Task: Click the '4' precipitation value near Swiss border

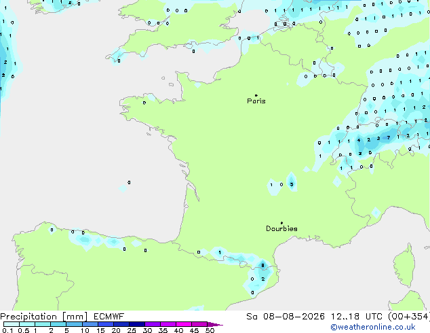Action: pos(359,140)
